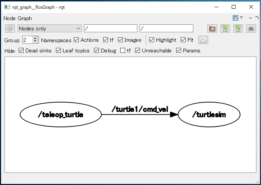Viewport: 261px width, 185px height.
Task: Save graph as image icon
Action: tap(251, 28)
